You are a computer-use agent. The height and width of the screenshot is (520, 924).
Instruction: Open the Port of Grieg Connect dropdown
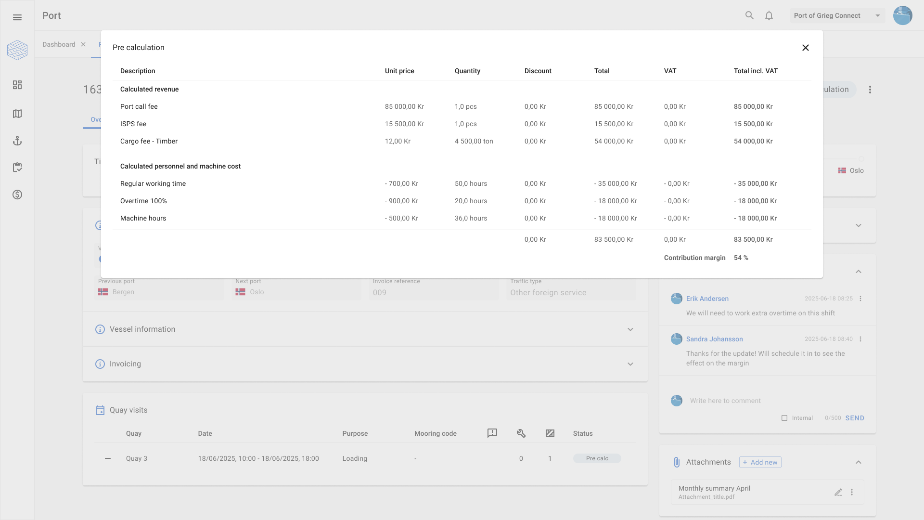[x=837, y=15]
